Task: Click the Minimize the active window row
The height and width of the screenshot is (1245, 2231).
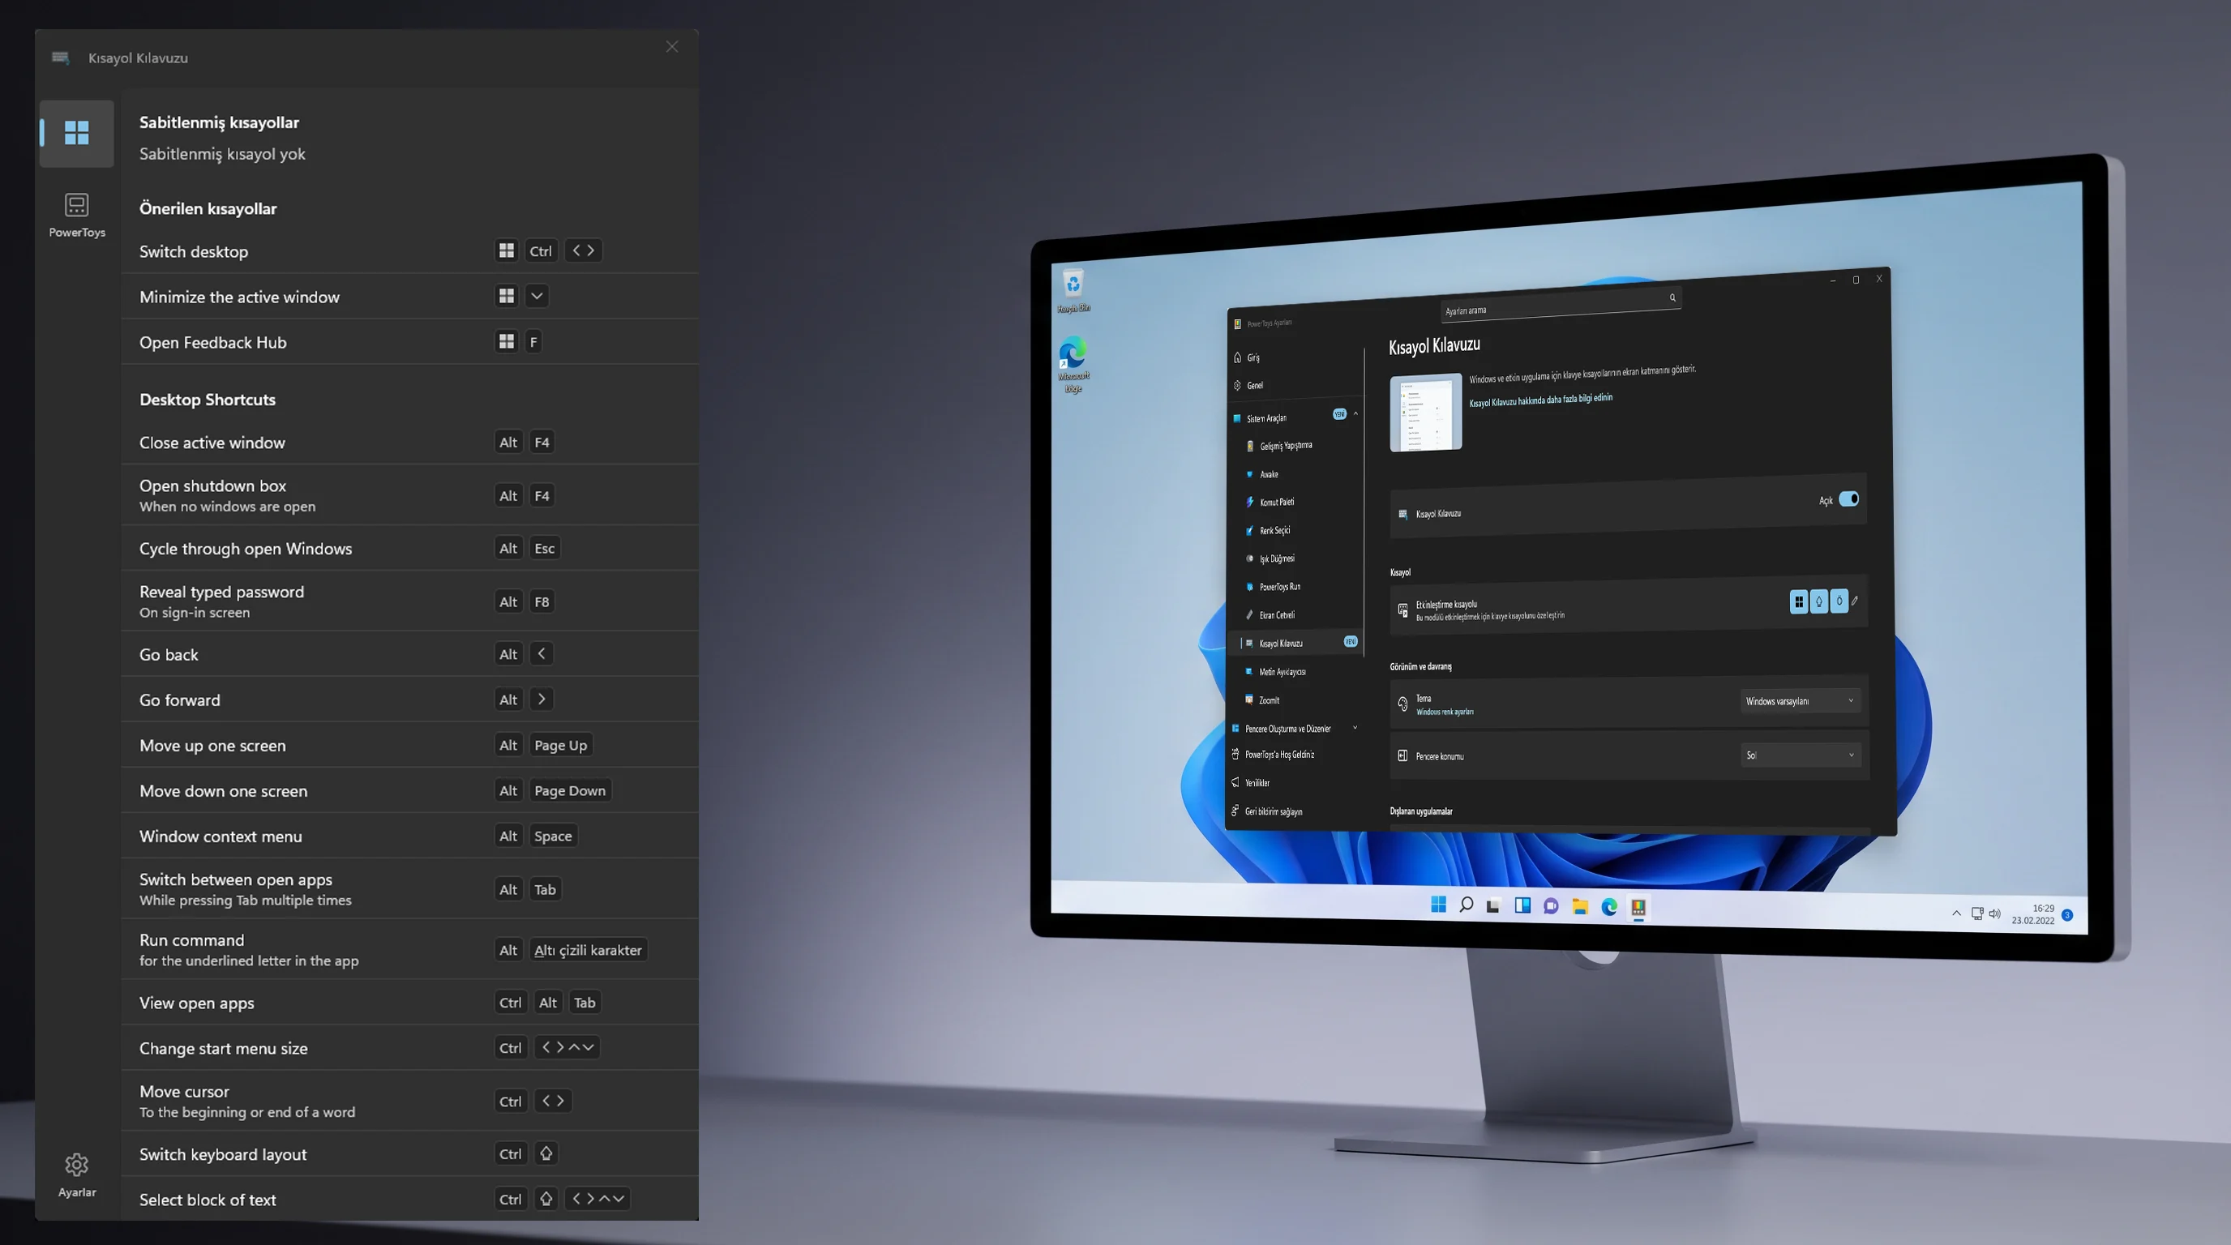Action: 409,296
